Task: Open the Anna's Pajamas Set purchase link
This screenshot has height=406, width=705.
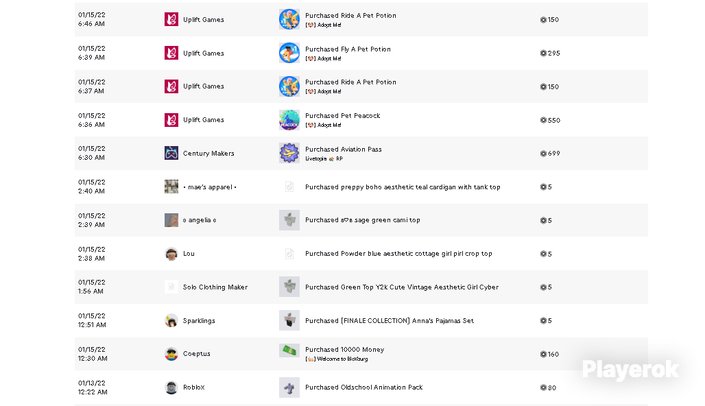Action: point(390,320)
